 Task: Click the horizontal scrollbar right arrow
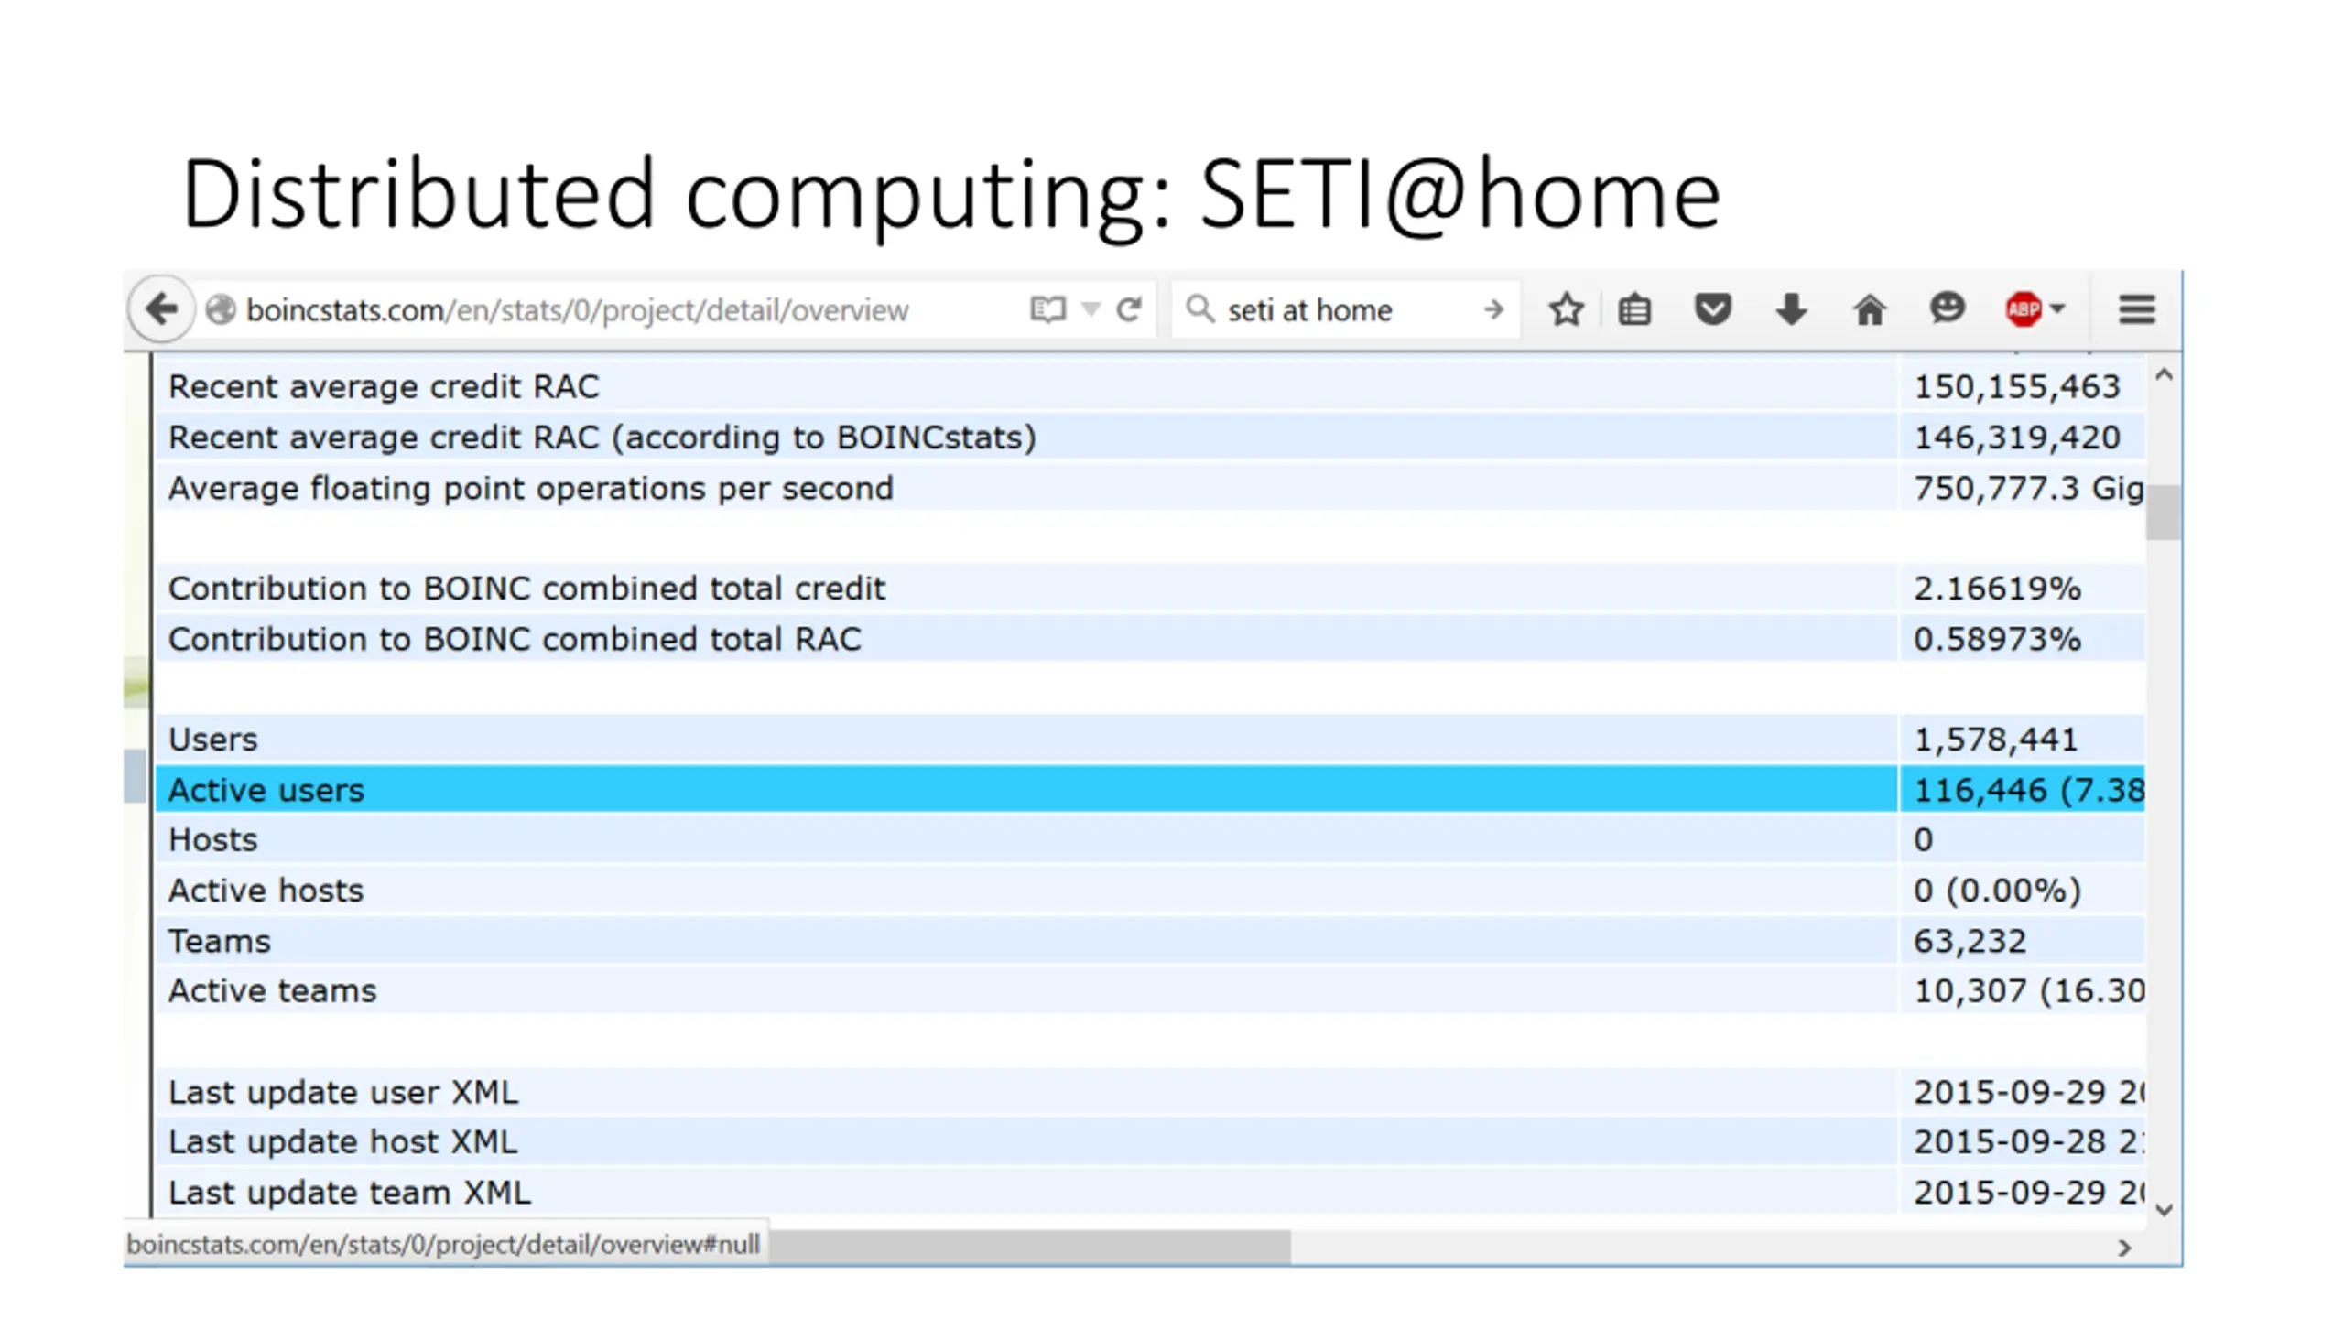[2125, 1248]
